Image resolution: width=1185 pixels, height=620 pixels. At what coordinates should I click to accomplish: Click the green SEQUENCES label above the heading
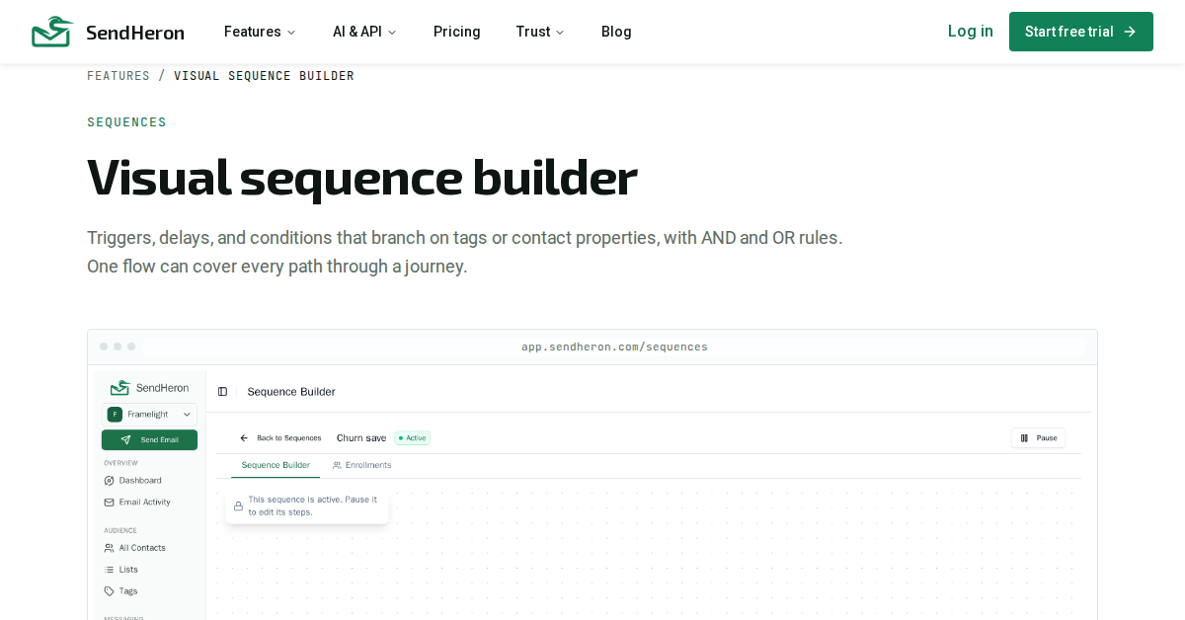tap(126, 122)
